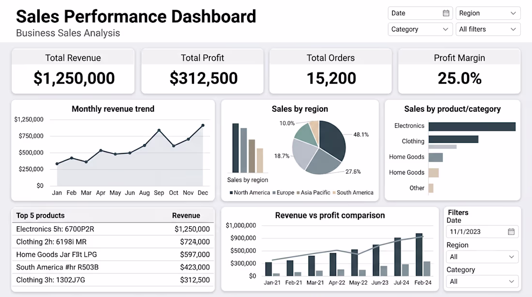Click the Electronics bar in category chart
Image resolution: width=532 pixels, height=297 pixels.
point(472,127)
